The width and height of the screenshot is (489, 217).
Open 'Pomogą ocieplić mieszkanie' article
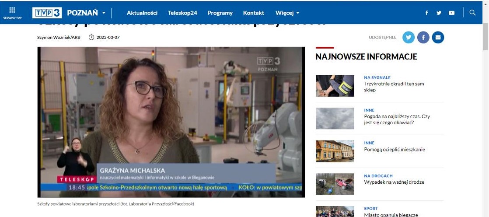[x=394, y=149]
